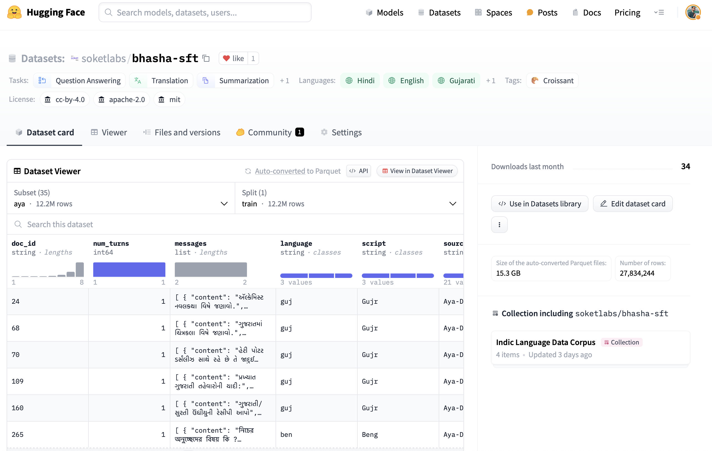Click the Auto-converted refresh icon
This screenshot has width=712, height=451.
click(248, 171)
